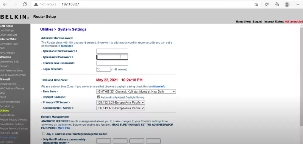Click the new Password field
Viewport: 303px width, 144px height.
point(112,57)
